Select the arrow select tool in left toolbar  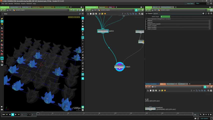pos(2,28)
